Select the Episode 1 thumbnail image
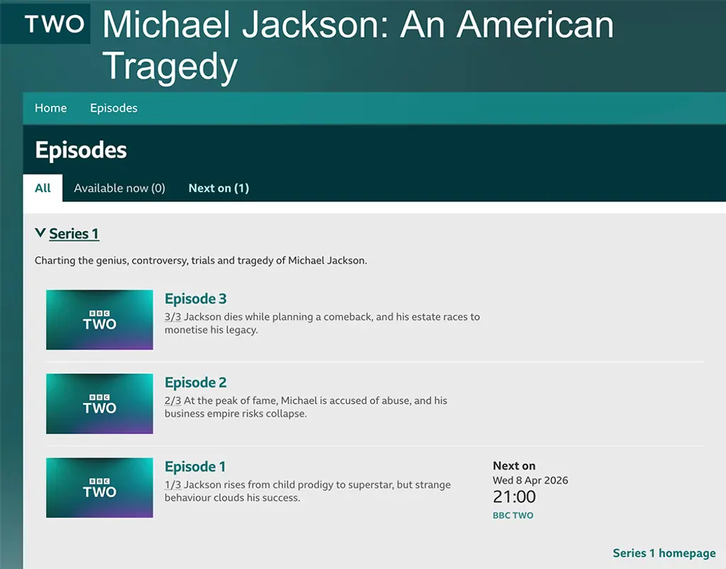726x569 pixels. click(99, 487)
